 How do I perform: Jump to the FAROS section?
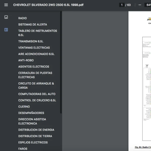click(23, 149)
